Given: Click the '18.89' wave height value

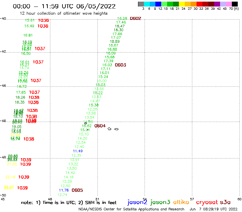Looking at the screenshot, I should (x=115, y=41).
